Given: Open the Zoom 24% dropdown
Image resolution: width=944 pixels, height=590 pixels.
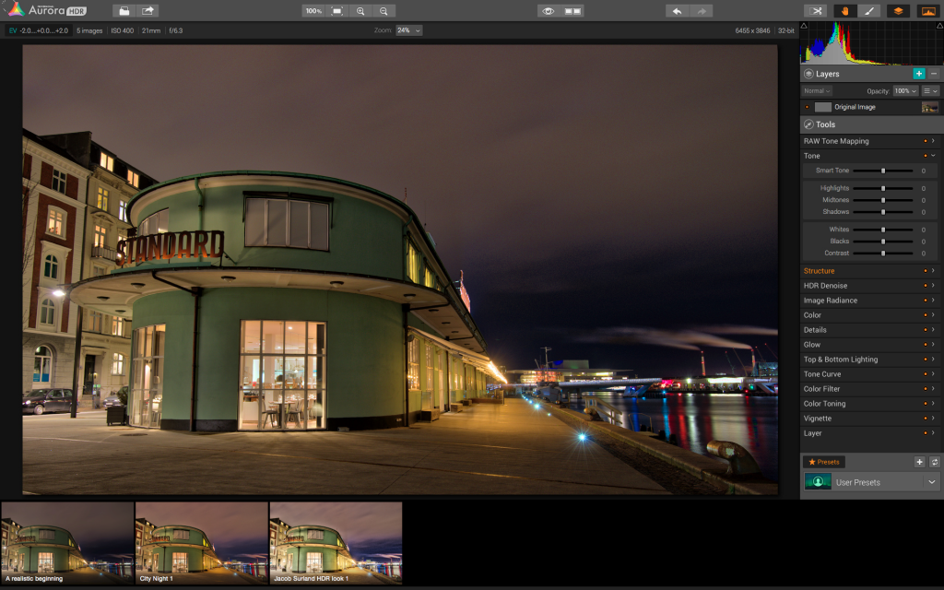Looking at the screenshot, I should click(x=408, y=30).
